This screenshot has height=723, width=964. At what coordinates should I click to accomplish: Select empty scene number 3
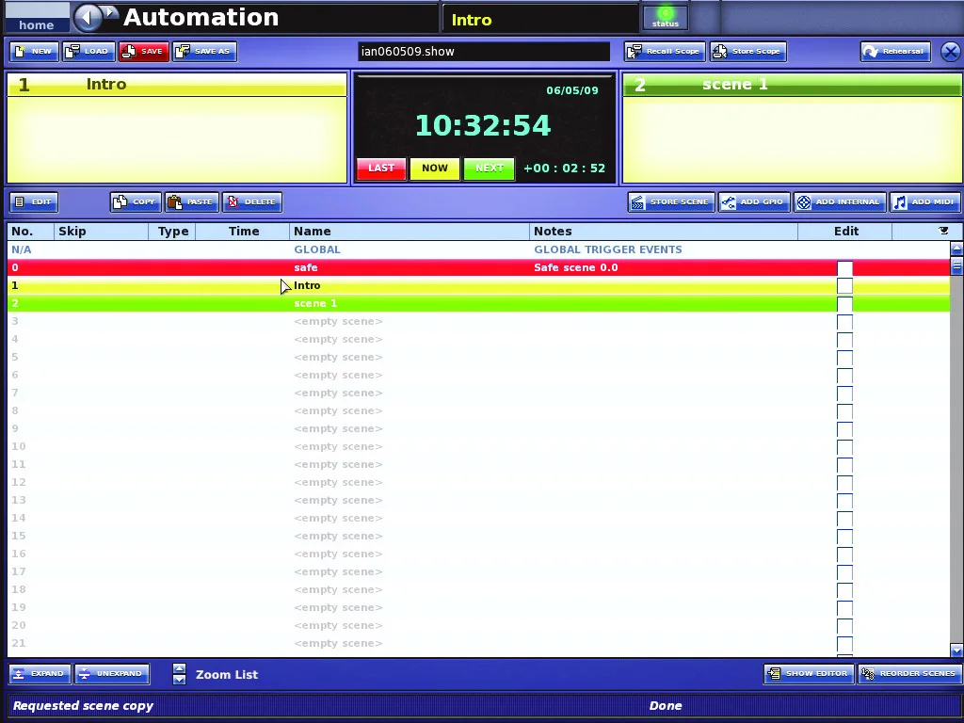tap(478, 321)
